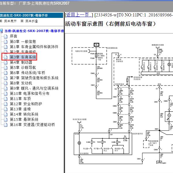
Task: Open 第13章 座椅 chapter
Action: tap(20, 109)
